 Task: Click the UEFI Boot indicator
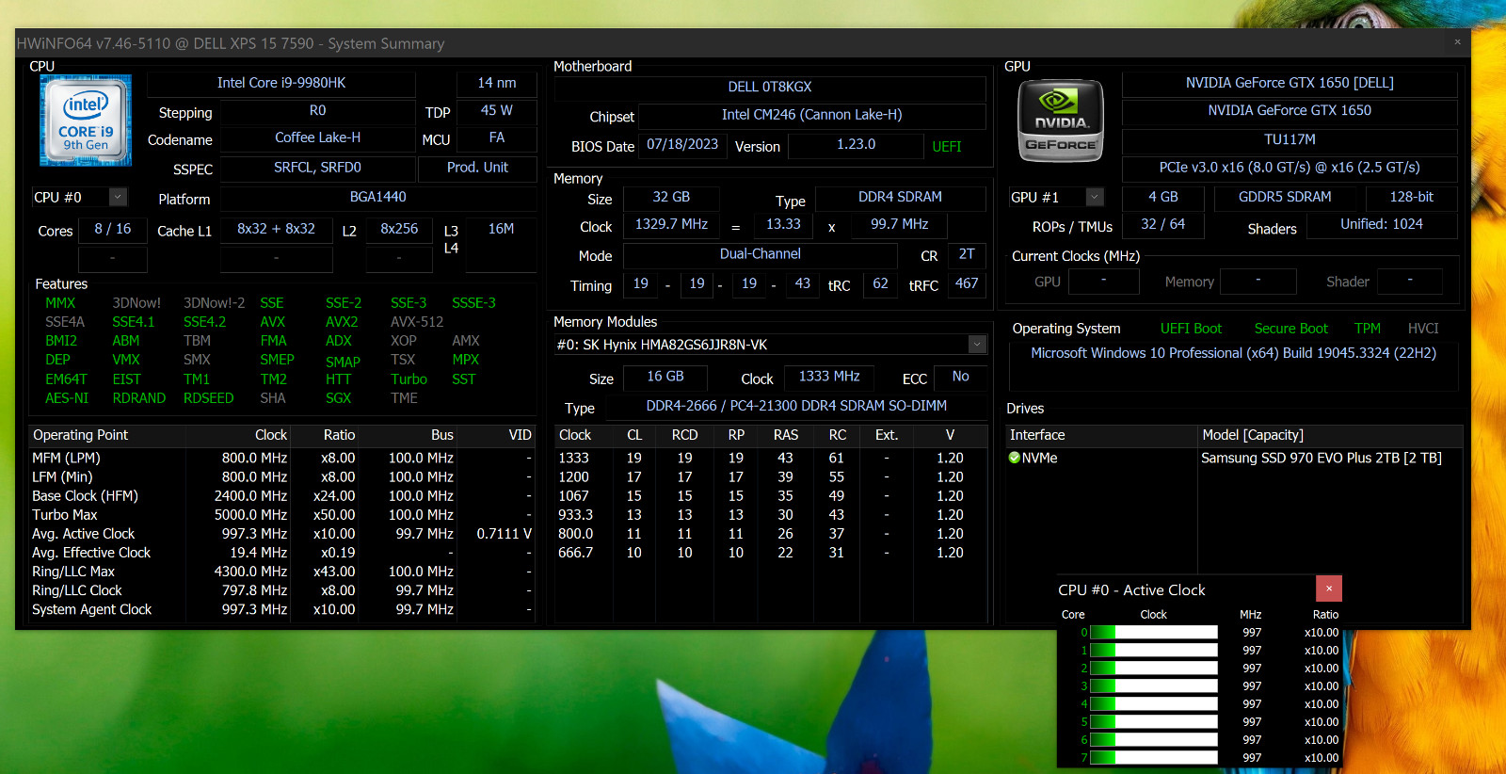(x=1191, y=329)
